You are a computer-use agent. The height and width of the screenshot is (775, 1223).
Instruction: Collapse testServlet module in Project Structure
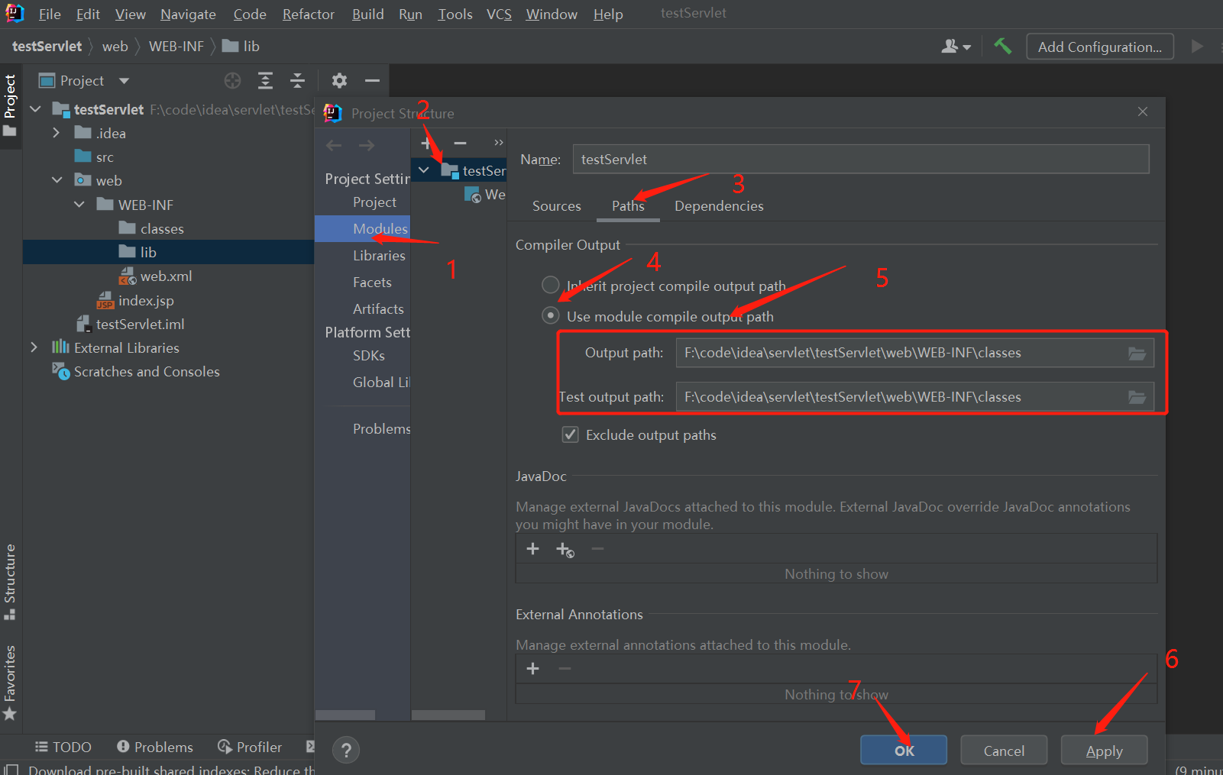pyautogui.click(x=424, y=170)
